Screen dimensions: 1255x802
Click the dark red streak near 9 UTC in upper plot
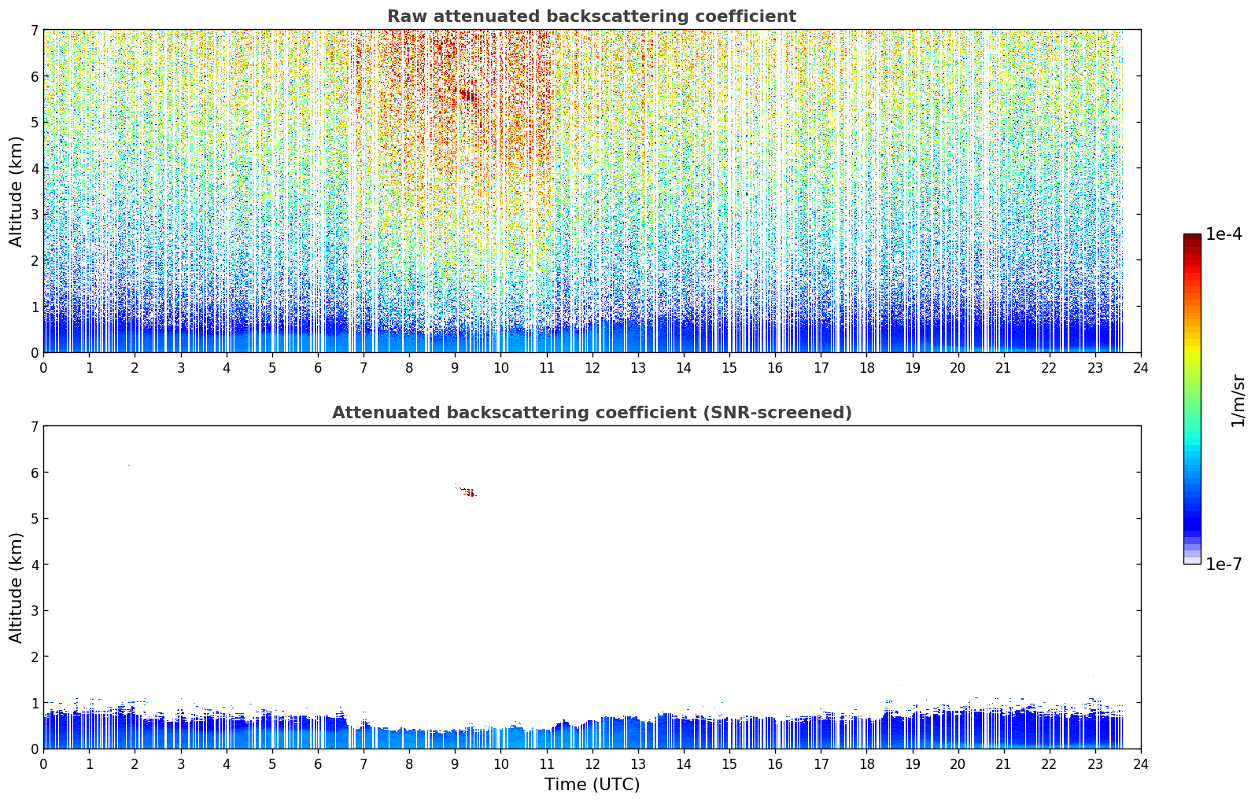pyautogui.click(x=467, y=95)
